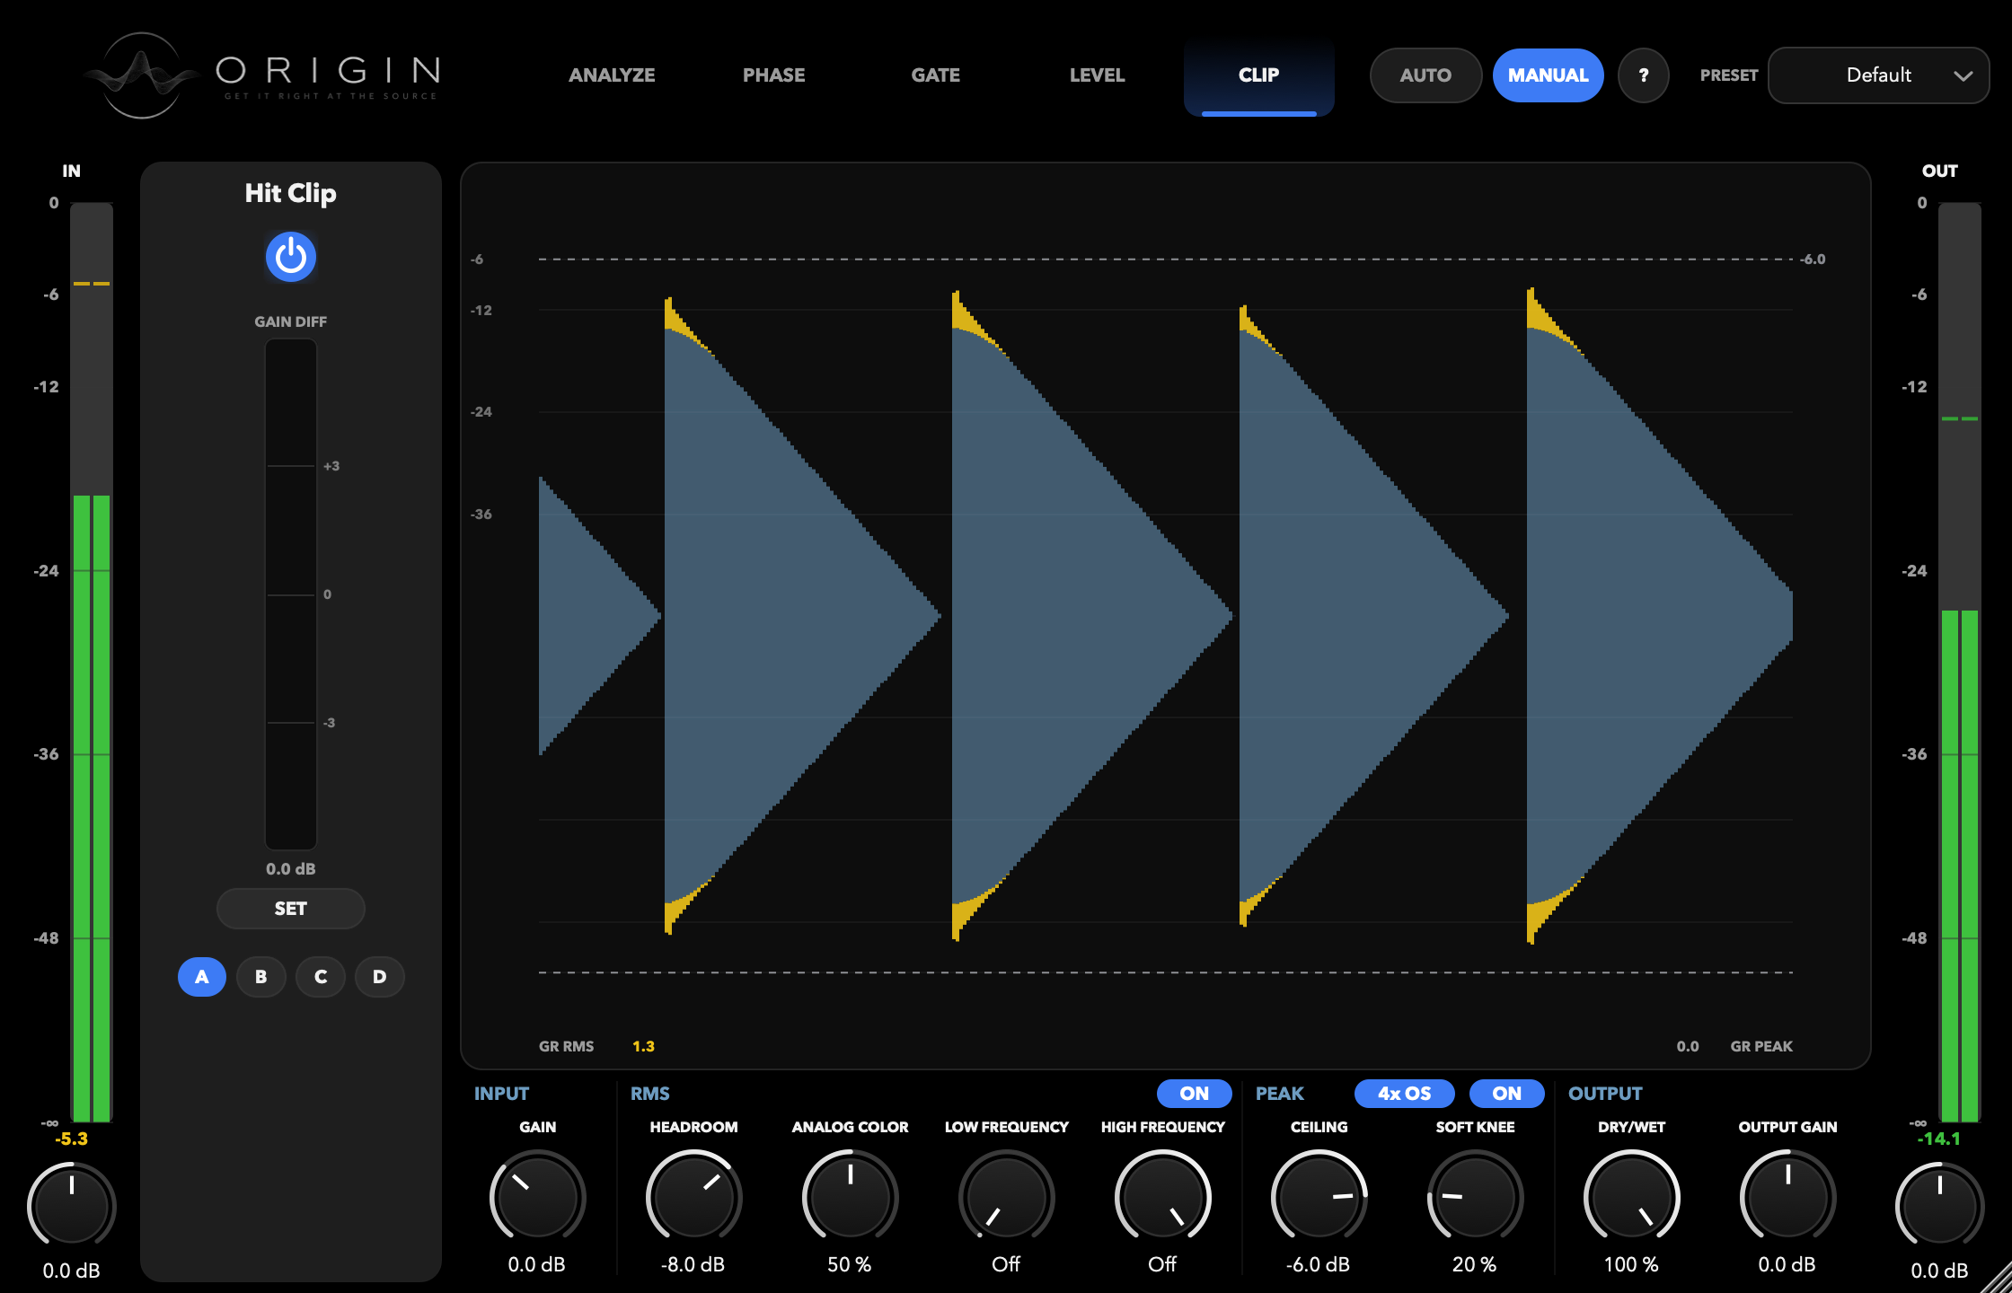Click the analog color value 50 %

pyautogui.click(x=849, y=1264)
